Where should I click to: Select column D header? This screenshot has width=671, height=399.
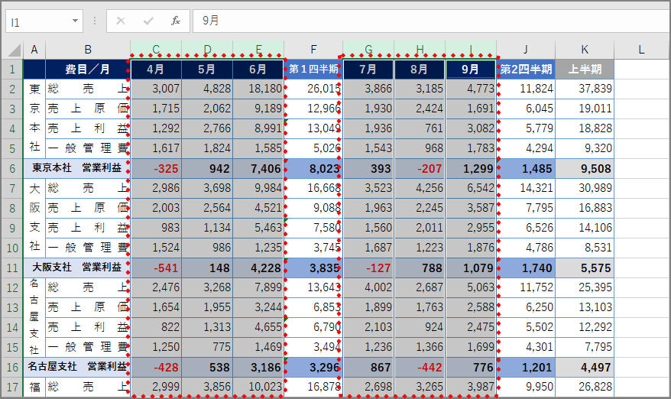coord(207,50)
